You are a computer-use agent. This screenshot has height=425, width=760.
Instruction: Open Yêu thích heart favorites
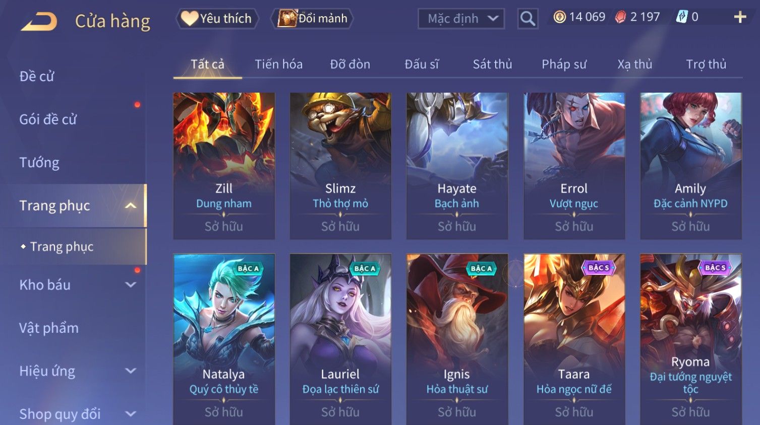click(x=217, y=19)
